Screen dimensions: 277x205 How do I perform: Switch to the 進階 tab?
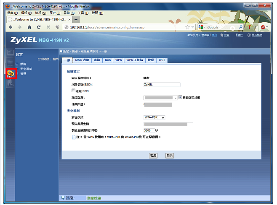point(97,60)
